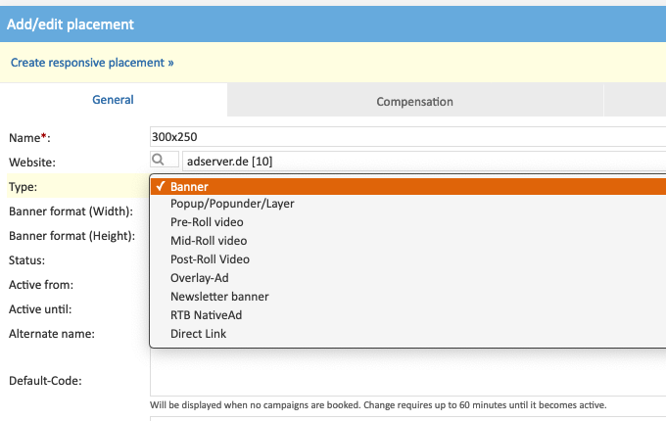
Task: Open the Create responsive placement link
Action: click(92, 63)
